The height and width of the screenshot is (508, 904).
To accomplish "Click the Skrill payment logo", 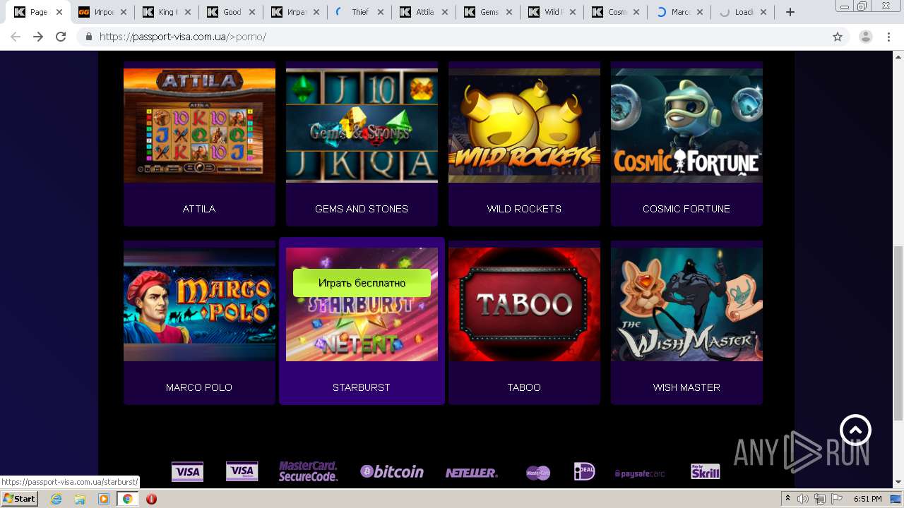I will click(705, 472).
